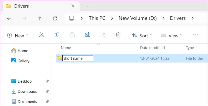Sort by the Name column header
Viewport: 208px width, 106px height.
pos(66,48)
